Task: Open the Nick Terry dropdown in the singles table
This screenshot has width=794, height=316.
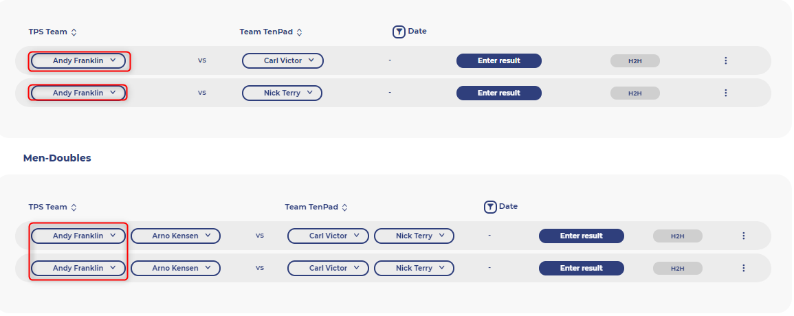Action: [x=283, y=93]
